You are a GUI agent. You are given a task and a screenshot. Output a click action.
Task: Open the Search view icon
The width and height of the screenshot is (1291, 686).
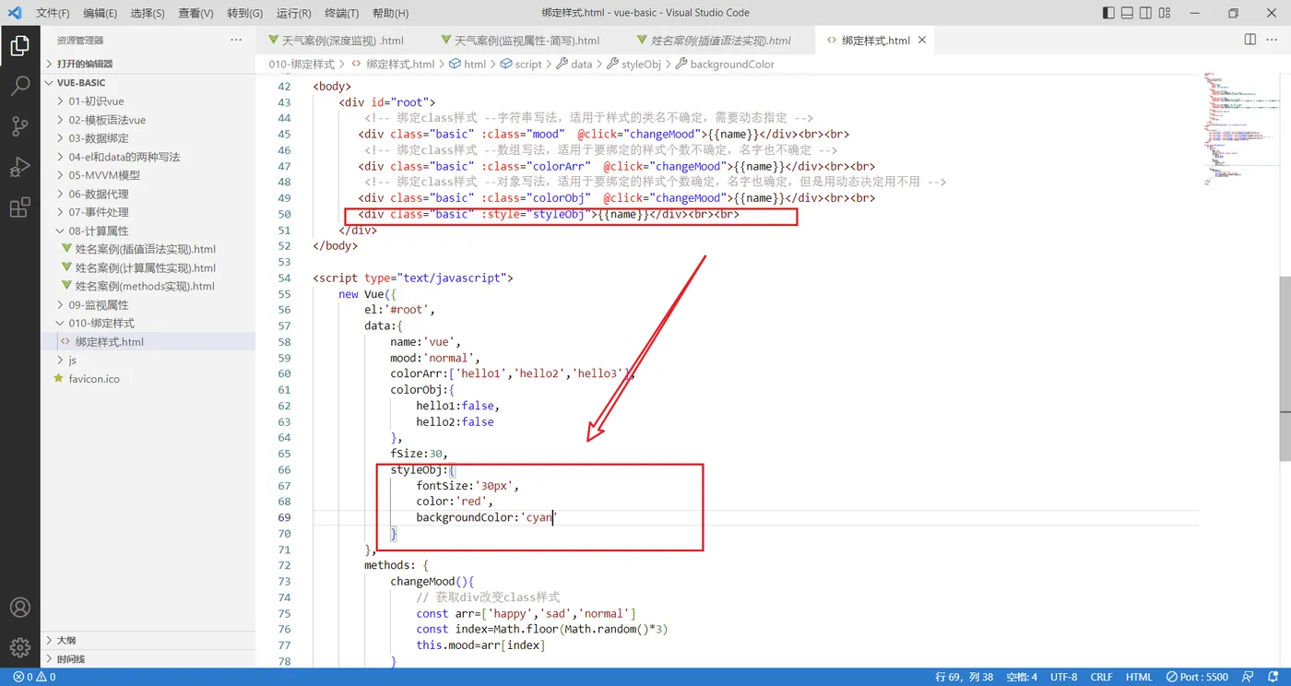pyautogui.click(x=19, y=87)
